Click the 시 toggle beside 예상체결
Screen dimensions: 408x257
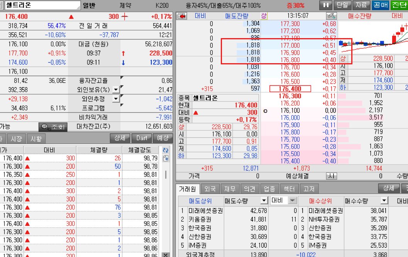click(331, 176)
